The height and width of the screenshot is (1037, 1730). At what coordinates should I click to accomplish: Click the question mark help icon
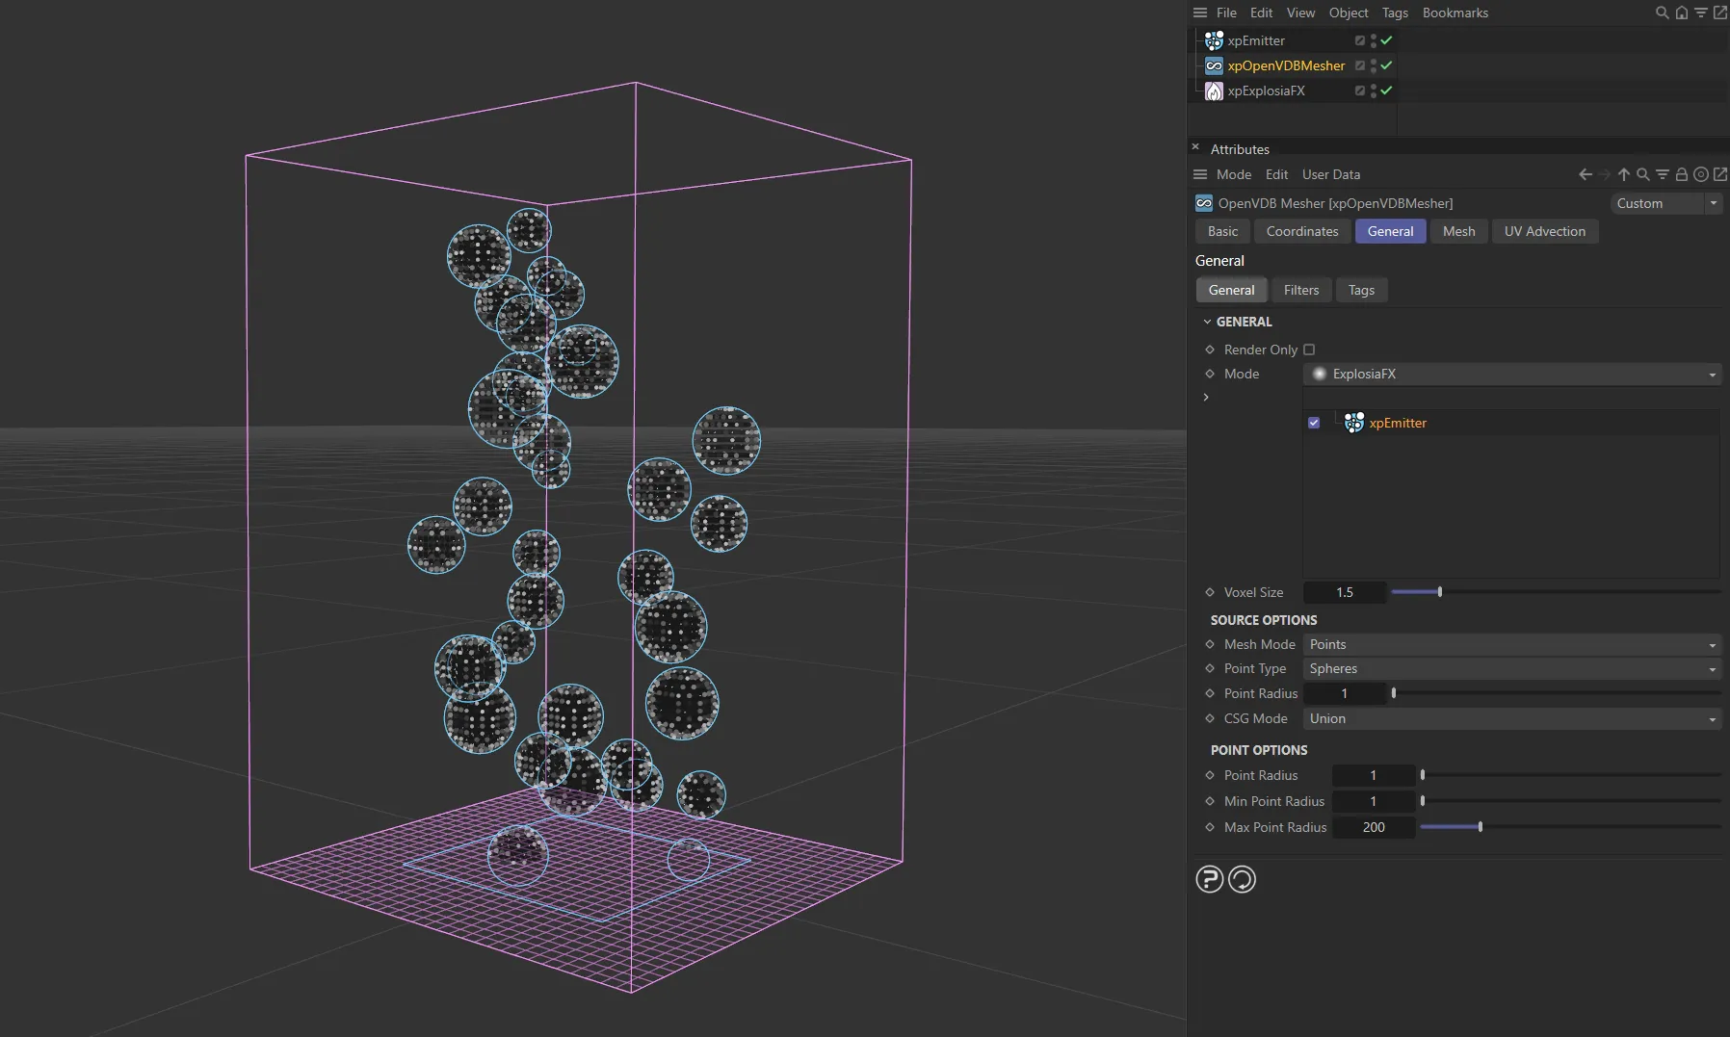tap(1209, 879)
